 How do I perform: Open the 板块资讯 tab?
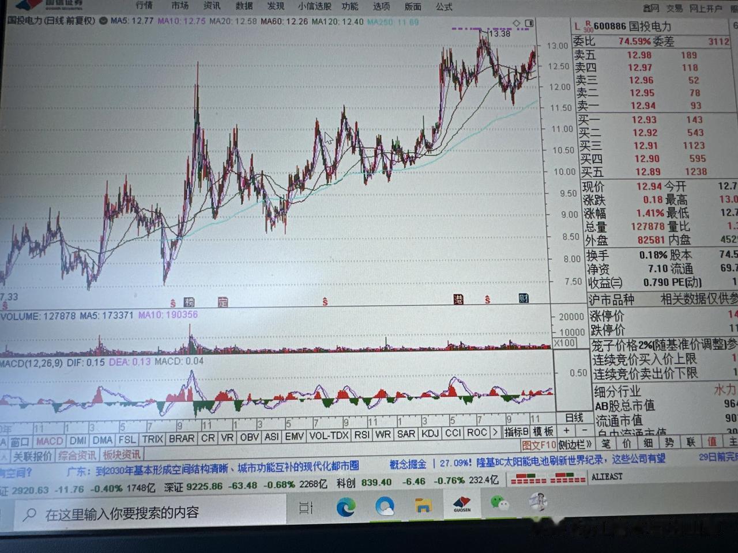(122, 454)
